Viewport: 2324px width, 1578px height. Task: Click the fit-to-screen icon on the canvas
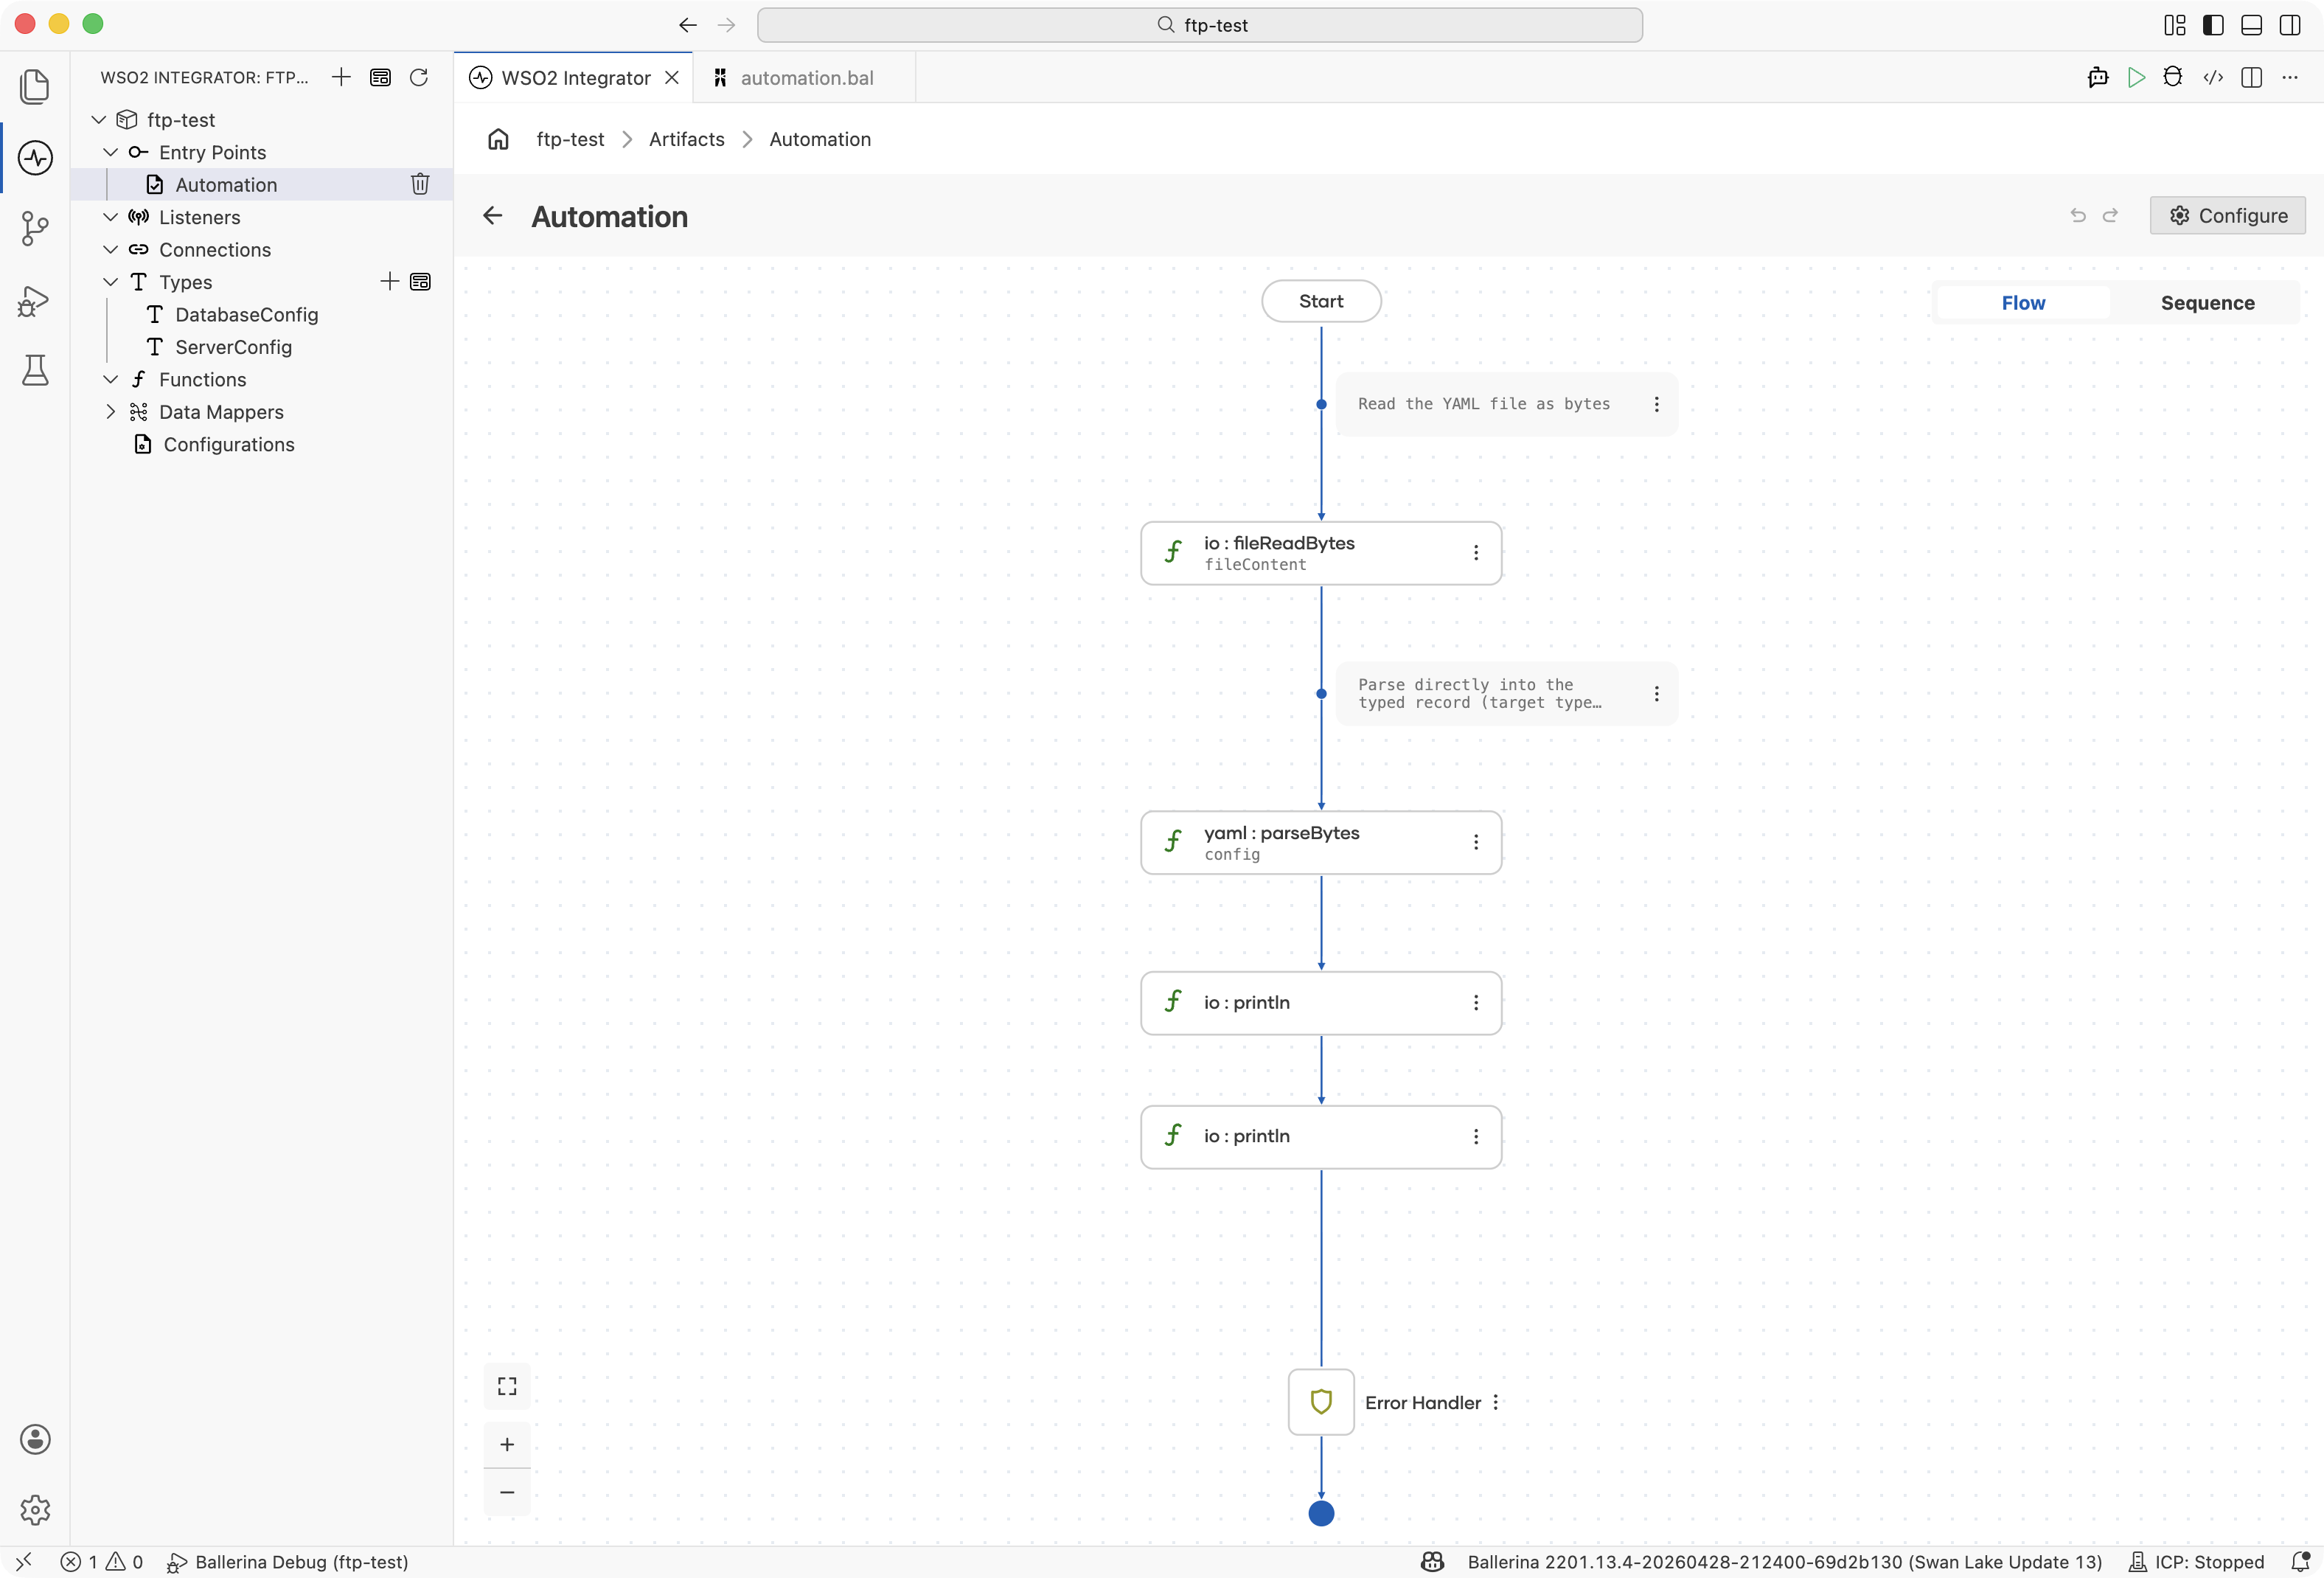(x=507, y=1386)
